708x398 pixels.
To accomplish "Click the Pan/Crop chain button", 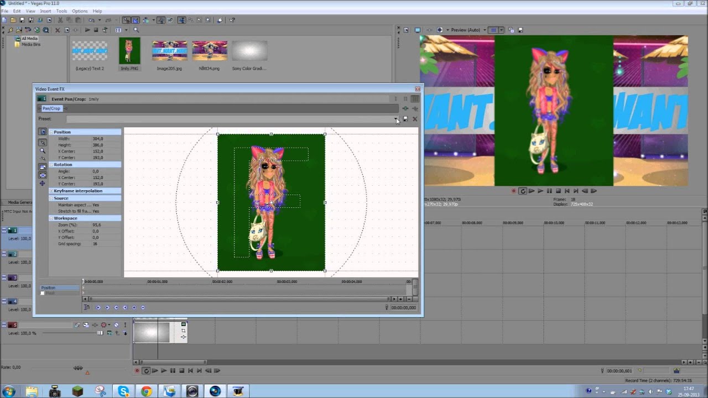I will pos(51,108).
